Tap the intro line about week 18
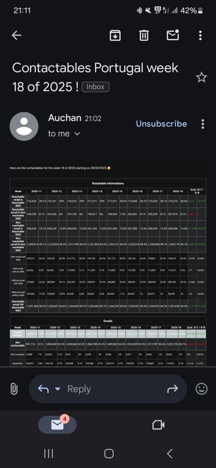 click(x=60, y=168)
